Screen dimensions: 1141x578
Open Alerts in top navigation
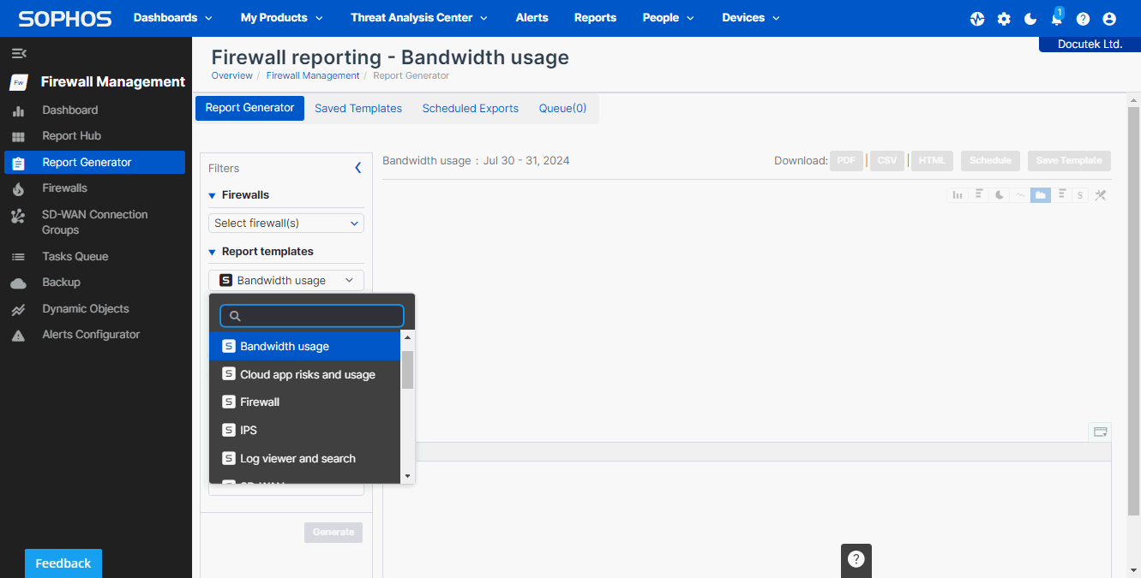(531, 17)
